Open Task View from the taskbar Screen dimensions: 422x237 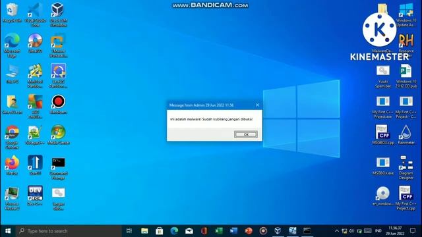[x=129, y=231]
